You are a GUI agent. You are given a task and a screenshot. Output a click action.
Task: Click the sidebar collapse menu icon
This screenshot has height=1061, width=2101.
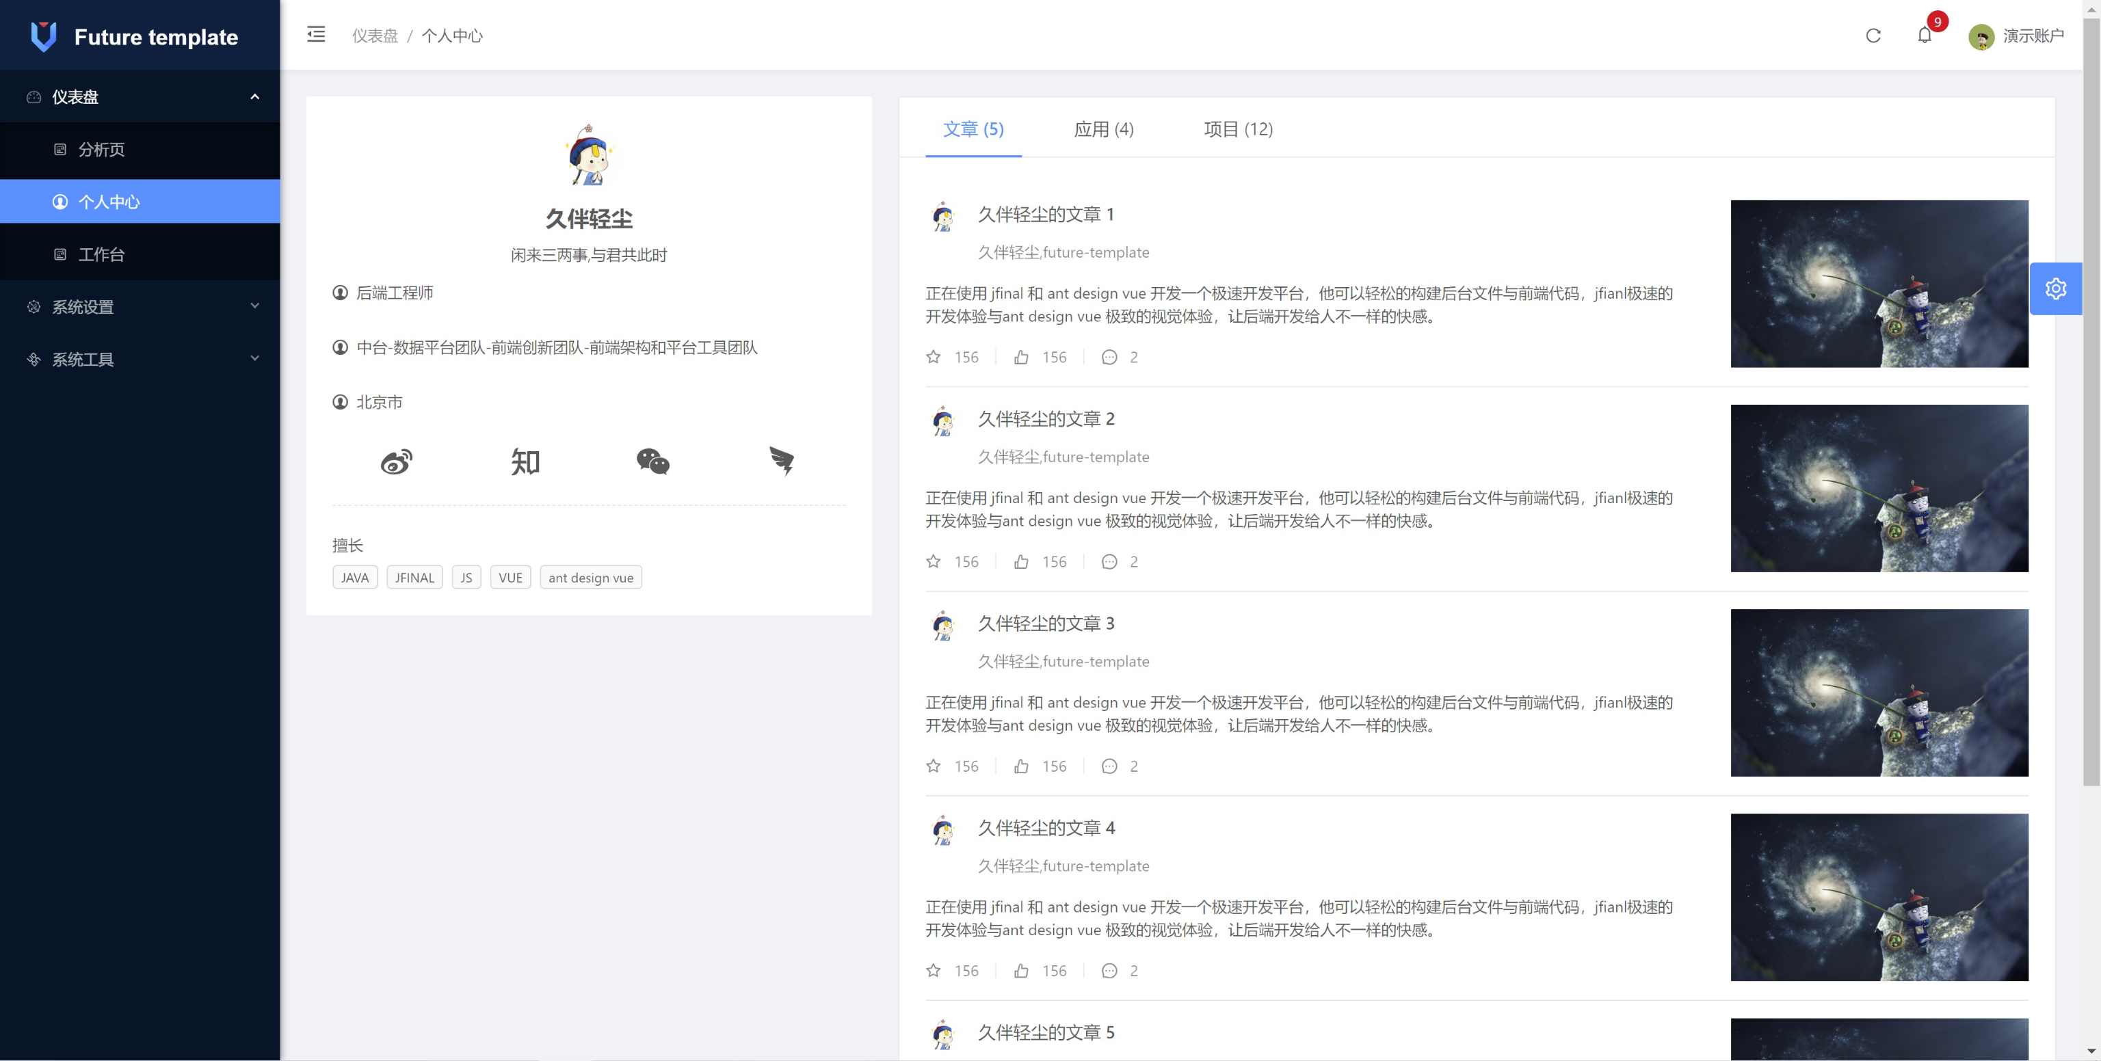(x=316, y=34)
